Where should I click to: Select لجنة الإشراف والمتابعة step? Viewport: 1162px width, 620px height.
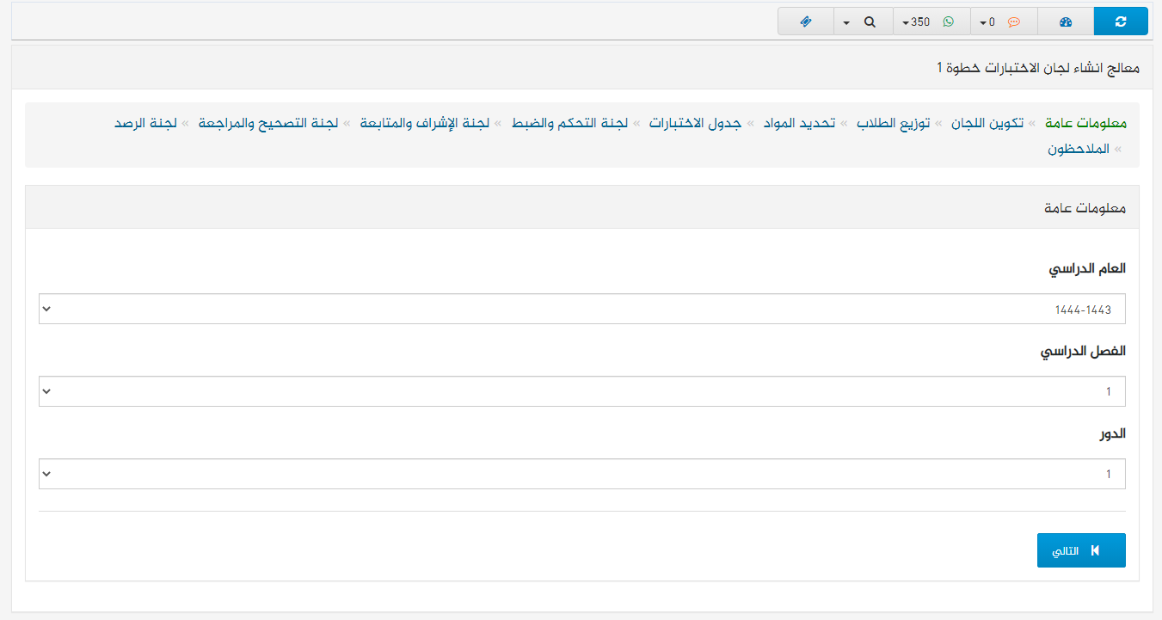(419, 123)
